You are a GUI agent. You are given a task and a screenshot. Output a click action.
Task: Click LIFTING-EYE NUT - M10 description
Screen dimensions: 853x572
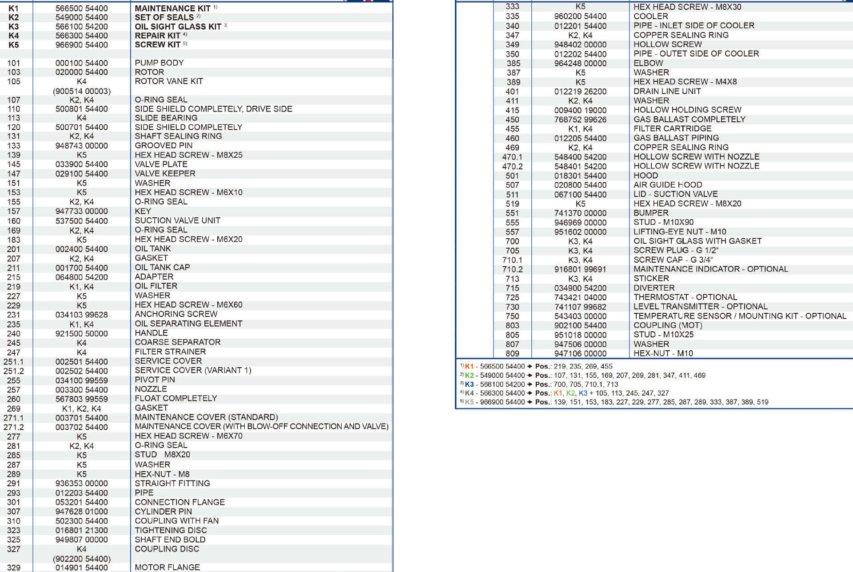(680, 232)
